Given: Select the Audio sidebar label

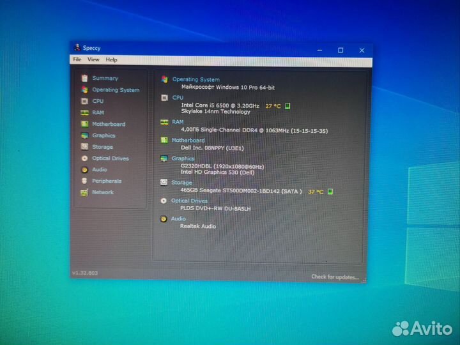Looking at the screenshot, I should tap(100, 169).
